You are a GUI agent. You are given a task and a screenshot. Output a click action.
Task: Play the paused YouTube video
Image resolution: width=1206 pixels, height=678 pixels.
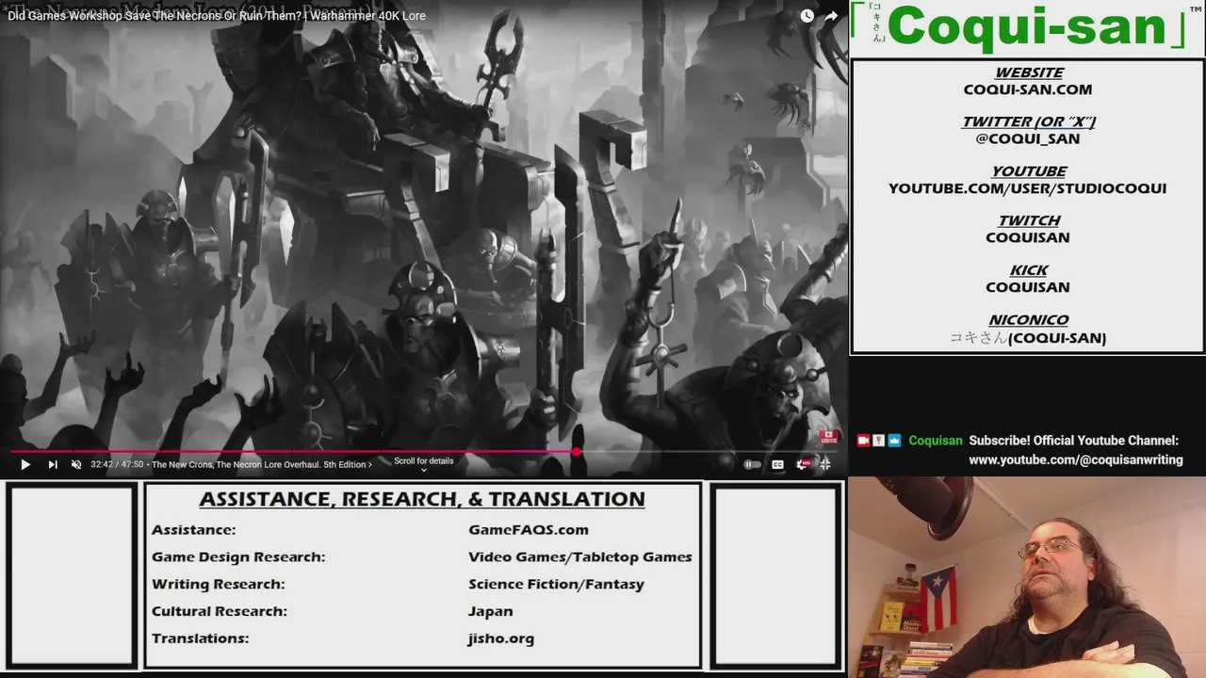(x=25, y=464)
